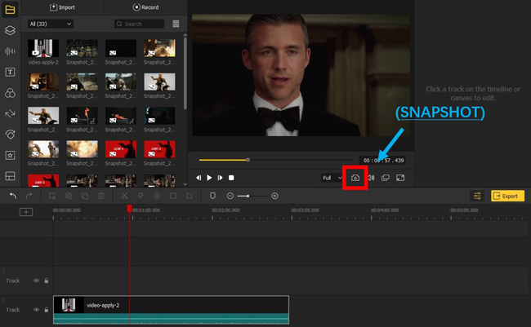The height and width of the screenshot is (327, 531).
Task: Click the Keyframe diamond icon
Action: click(x=157, y=196)
